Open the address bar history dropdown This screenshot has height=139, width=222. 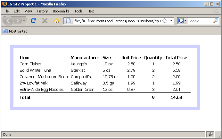tap(171, 21)
